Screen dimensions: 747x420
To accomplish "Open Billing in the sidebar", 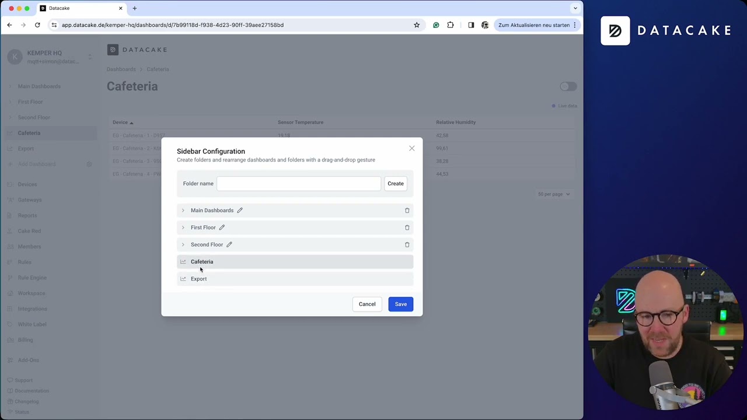I will click(25, 340).
